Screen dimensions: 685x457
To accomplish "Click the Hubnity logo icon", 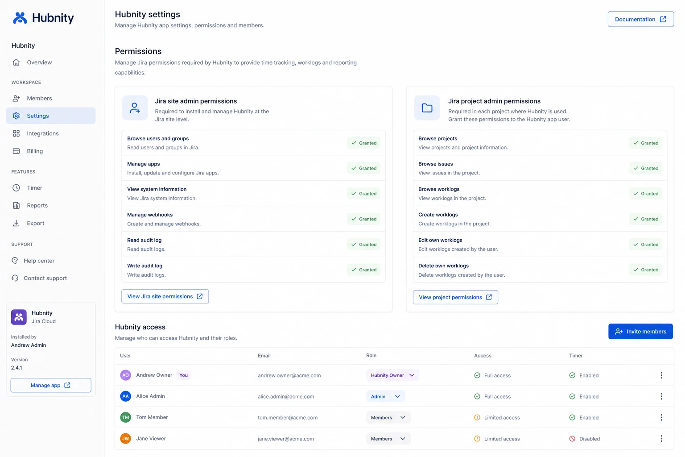I will point(20,18).
